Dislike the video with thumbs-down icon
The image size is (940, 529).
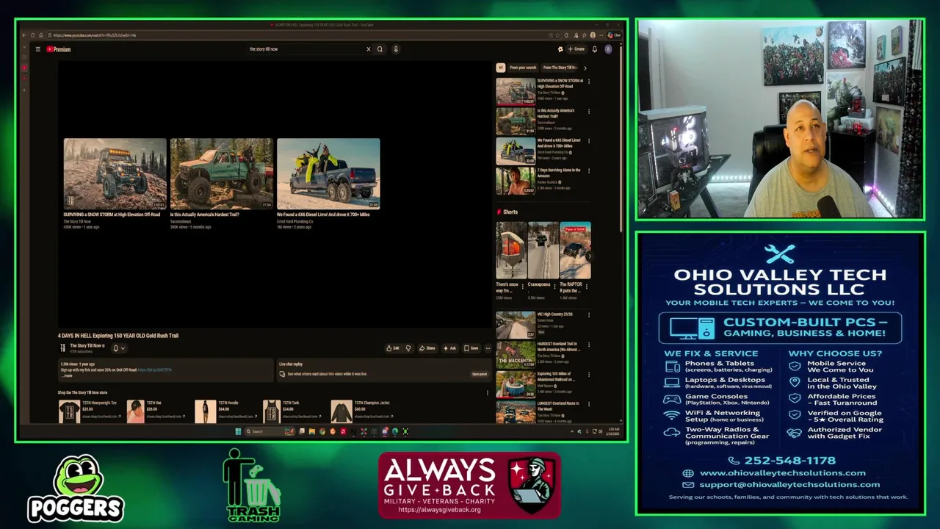tap(408, 348)
